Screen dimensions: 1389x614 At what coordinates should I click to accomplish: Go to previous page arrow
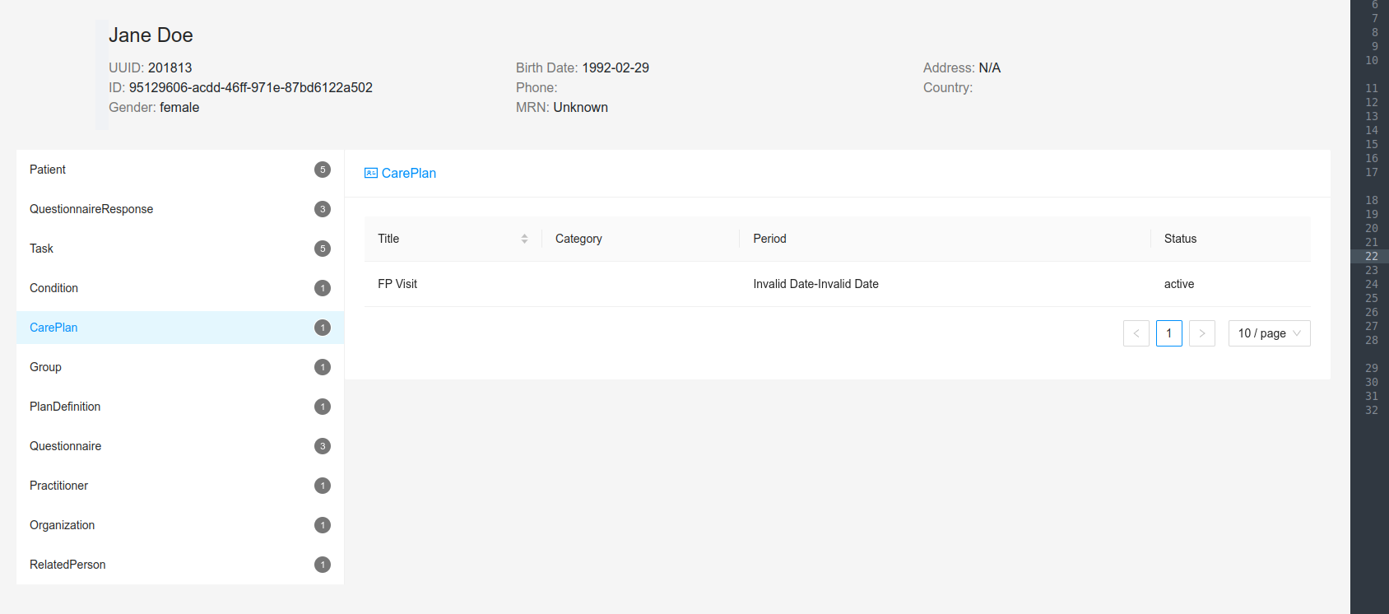(x=1136, y=333)
